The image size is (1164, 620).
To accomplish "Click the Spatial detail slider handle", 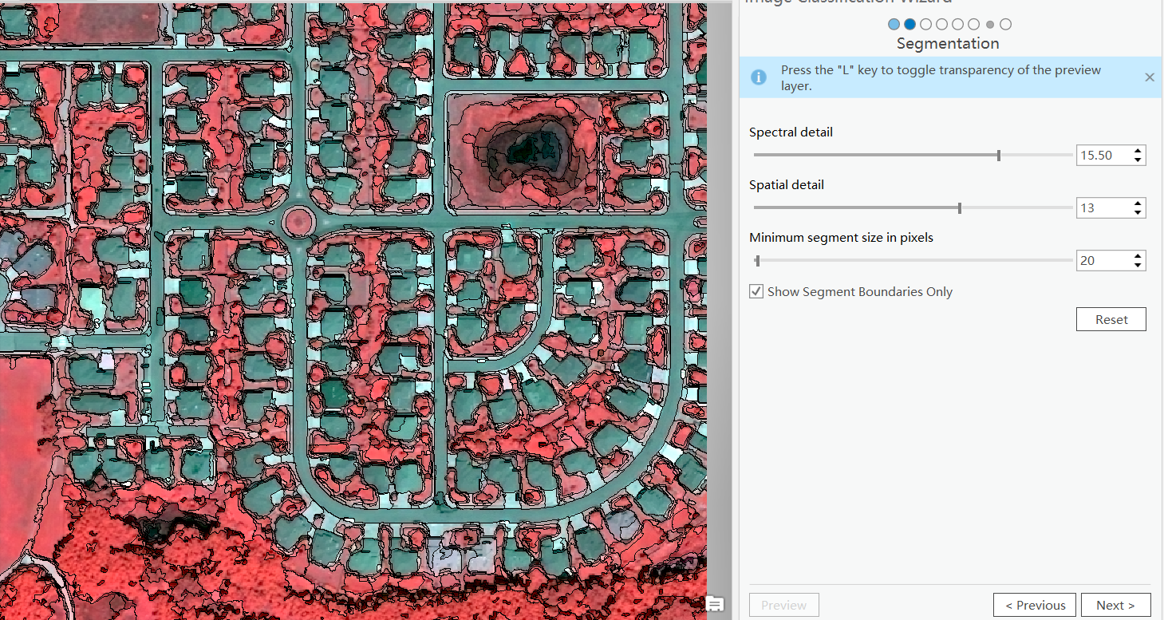I will click(x=961, y=207).
